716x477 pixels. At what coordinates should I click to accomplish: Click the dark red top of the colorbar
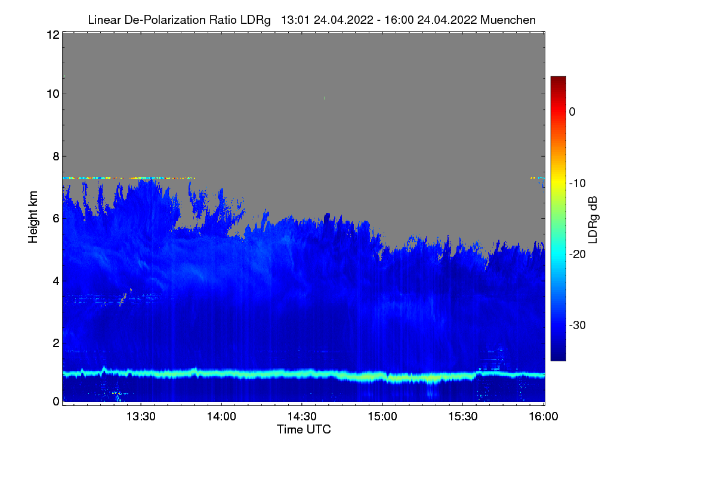558,81
